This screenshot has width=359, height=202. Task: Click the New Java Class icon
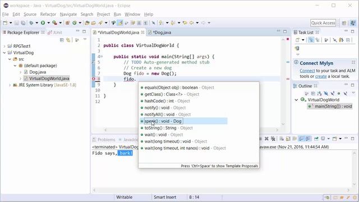pos(75,23)
